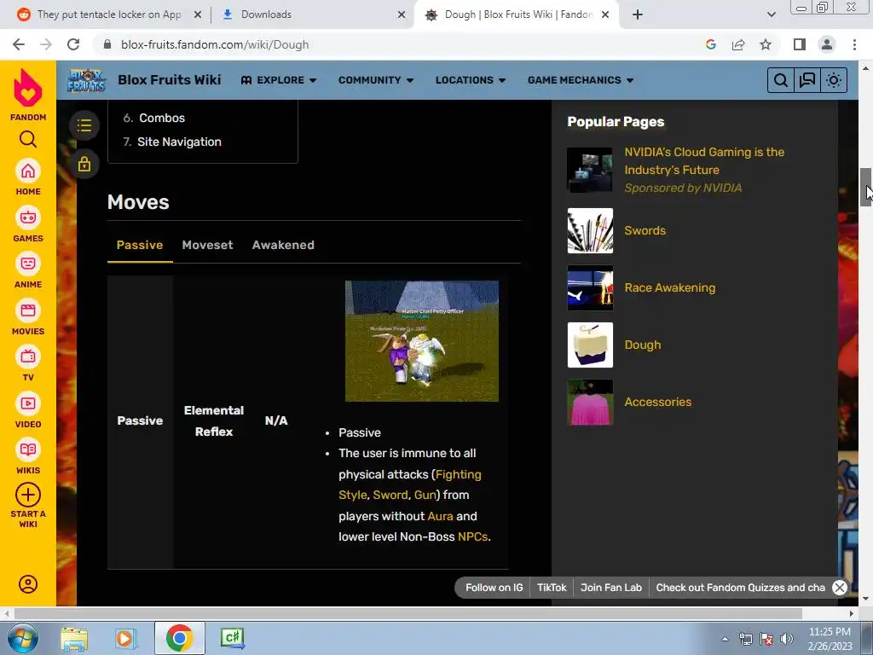Viewport: 873px width, 655px height.
Task: Open the Aura link
Action: 440,516
